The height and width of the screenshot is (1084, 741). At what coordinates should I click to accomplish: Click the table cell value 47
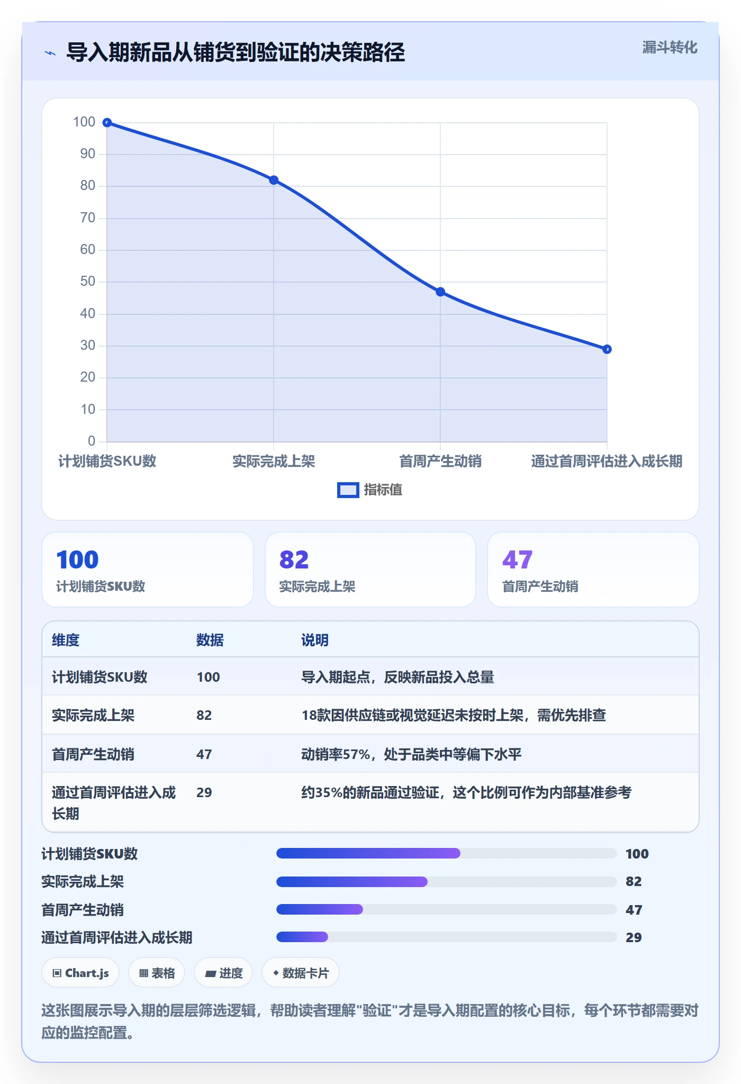coord(204,754)
